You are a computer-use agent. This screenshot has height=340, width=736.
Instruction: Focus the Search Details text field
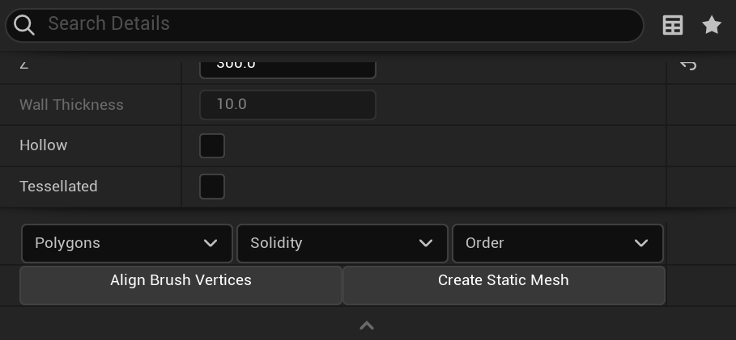pos(340,24)
